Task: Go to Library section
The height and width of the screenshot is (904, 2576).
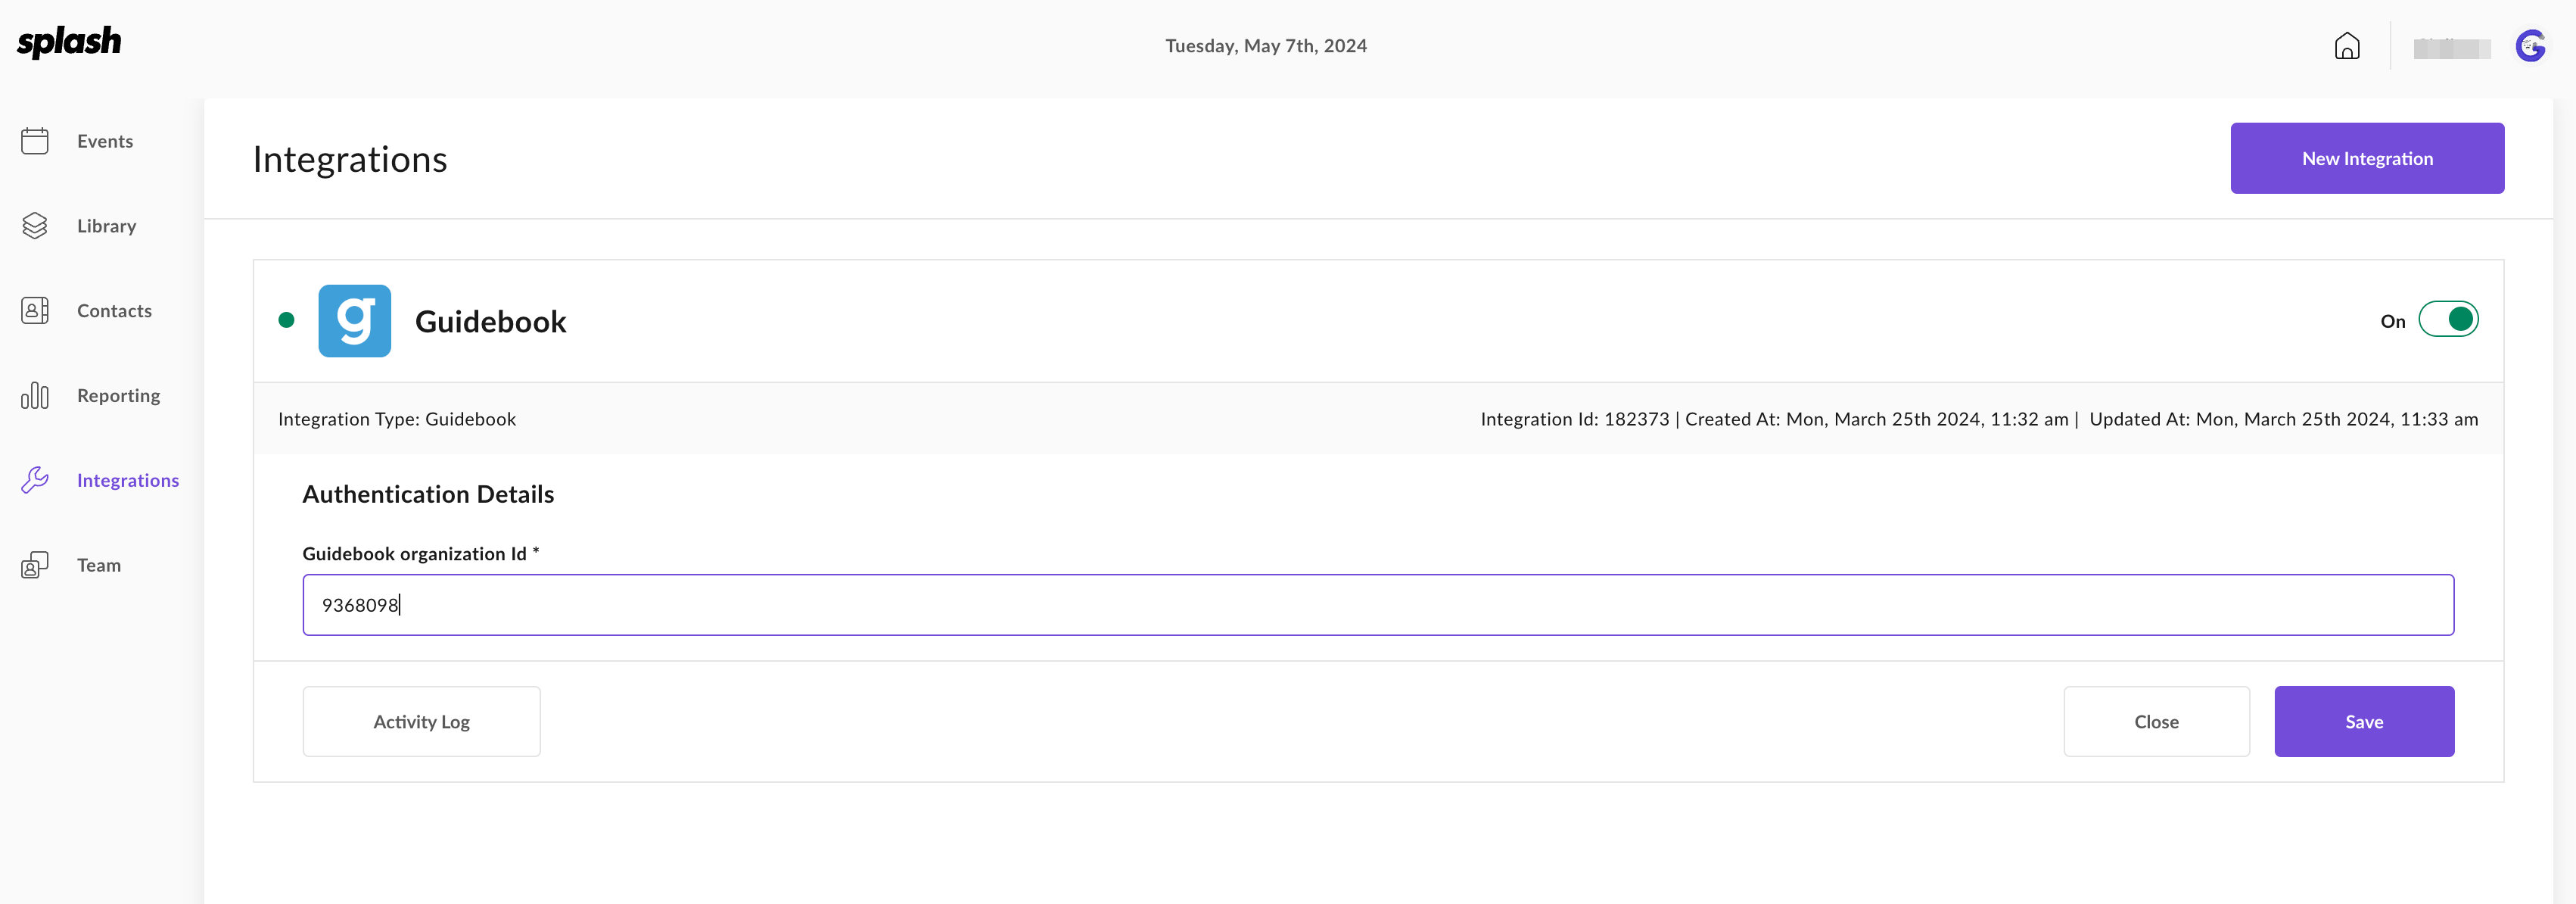Action: (107, 226)
